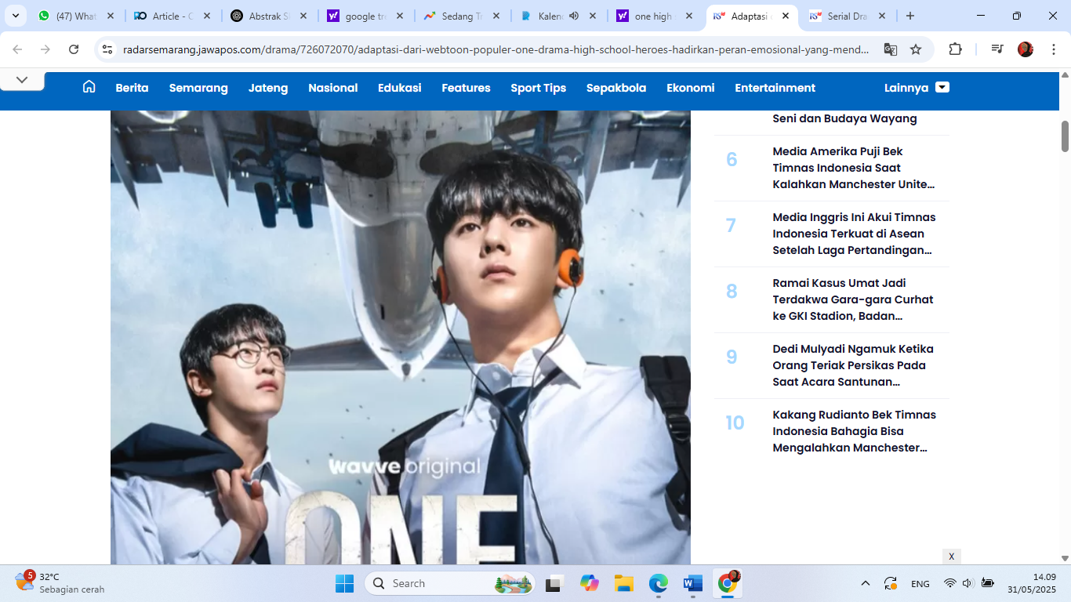The width and height of the screenshot is (1071, 602).
Task: Open the Chrome three-dot menu
Action: tap(1053, 49)
